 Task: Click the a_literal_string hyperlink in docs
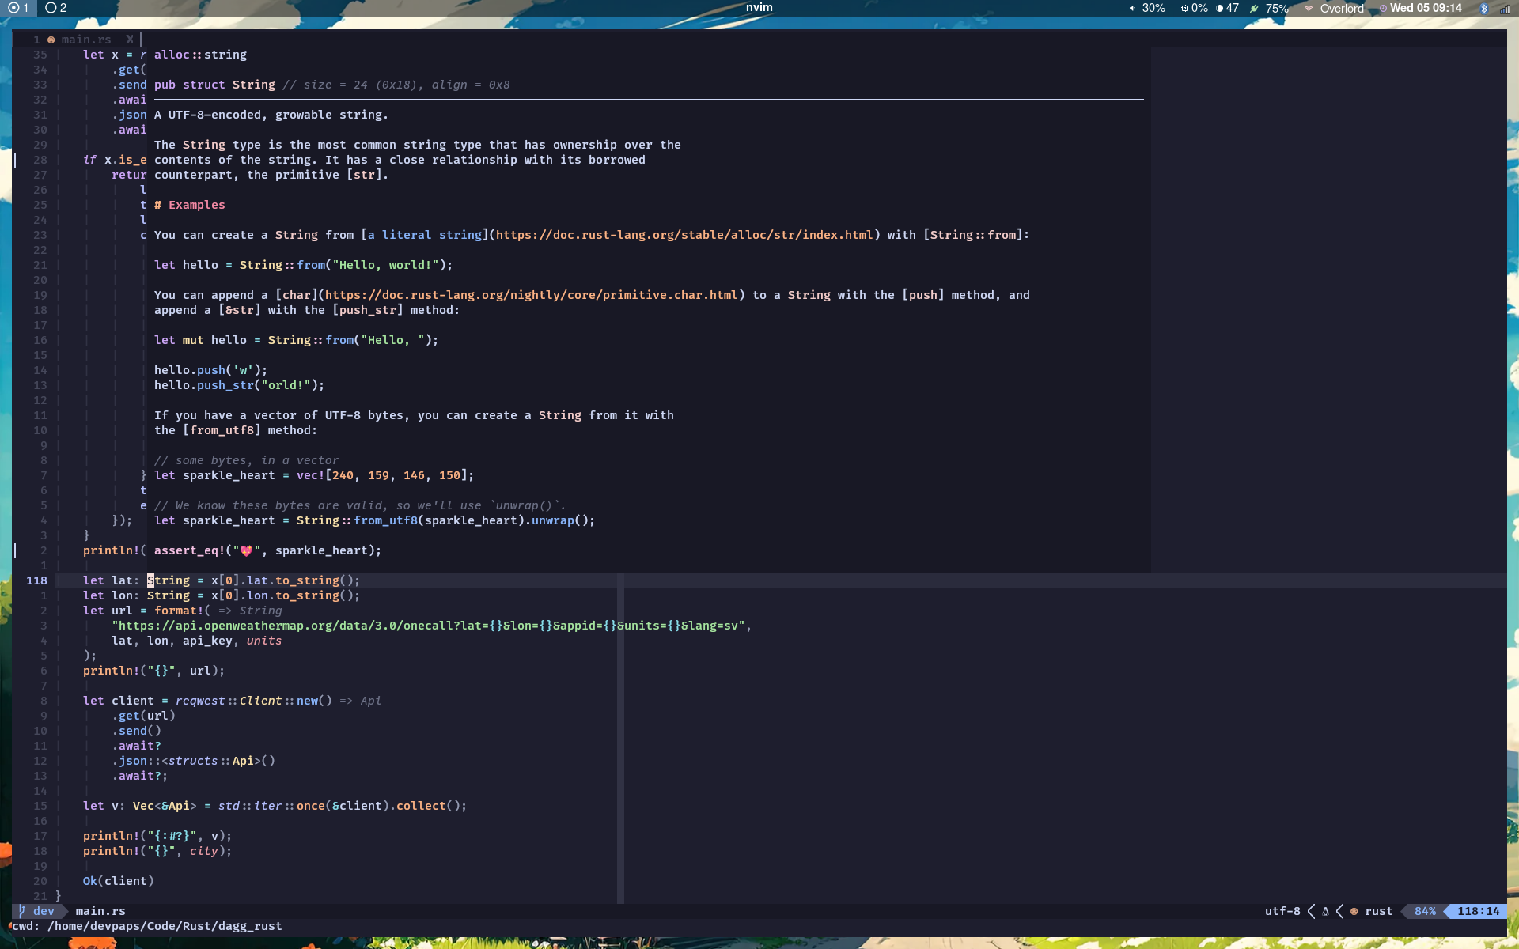click(x=426, y=234)
